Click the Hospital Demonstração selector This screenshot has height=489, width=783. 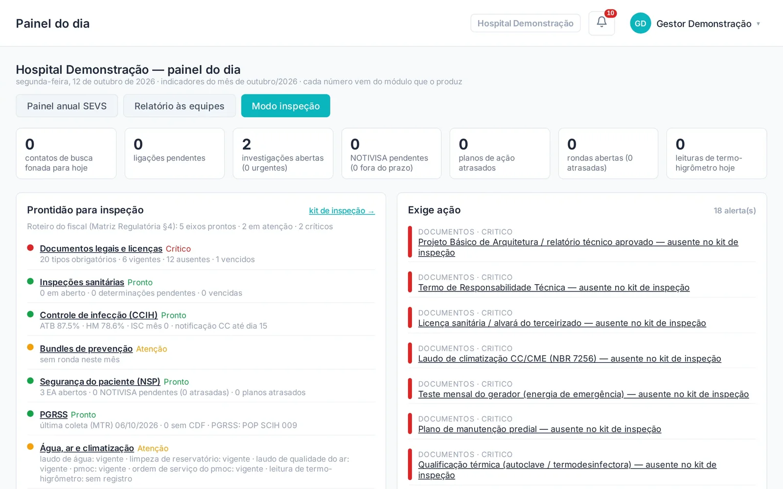pos(525,23)
